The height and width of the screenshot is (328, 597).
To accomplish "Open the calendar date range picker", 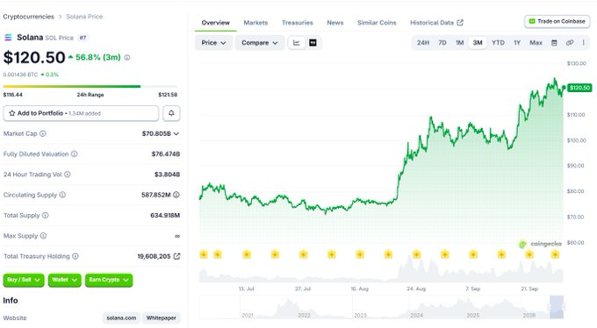I will point(554,43).
